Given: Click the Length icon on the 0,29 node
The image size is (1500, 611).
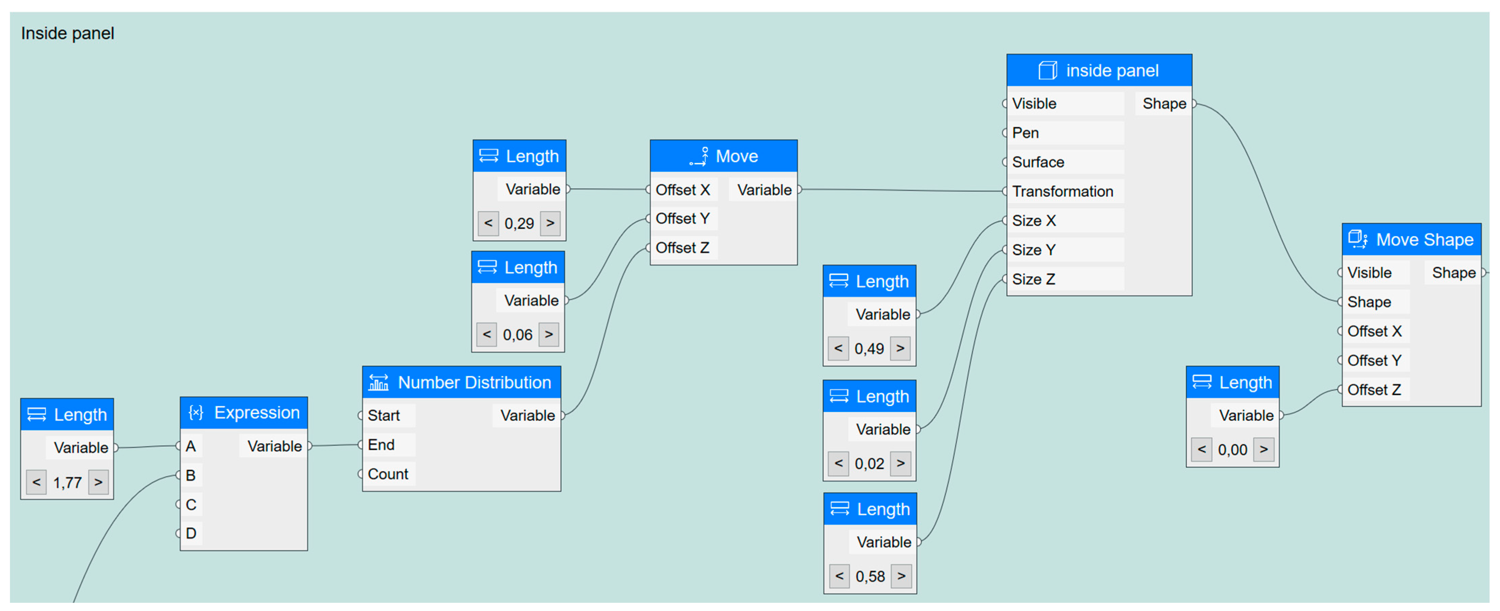Looking at the screenshot, I should [489, 156].
